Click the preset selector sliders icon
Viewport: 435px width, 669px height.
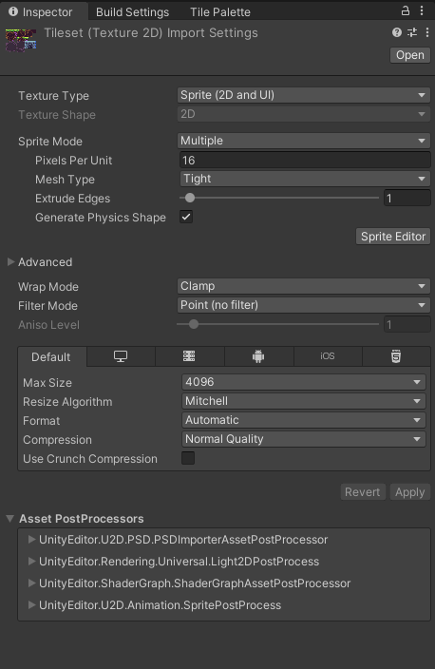[412, 32]
